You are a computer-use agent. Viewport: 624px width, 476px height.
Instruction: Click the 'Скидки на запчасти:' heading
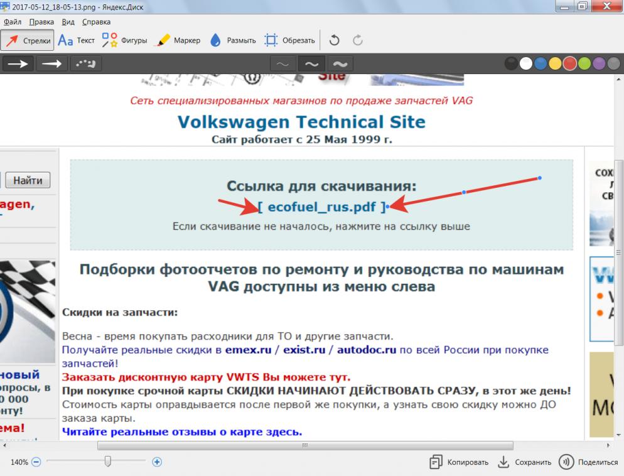[x=120, y=313]
